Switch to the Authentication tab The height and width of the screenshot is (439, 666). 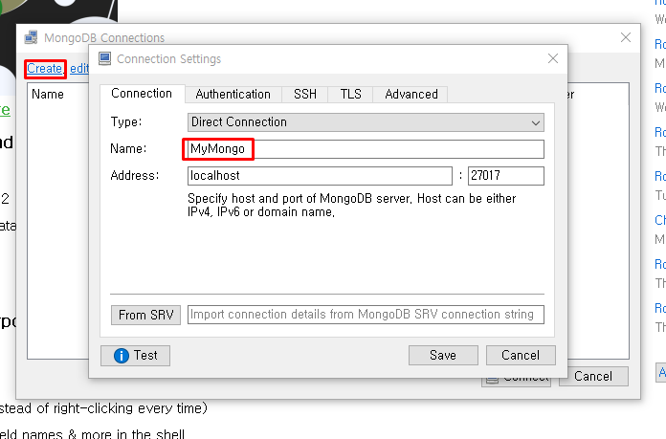coord(233,95)
